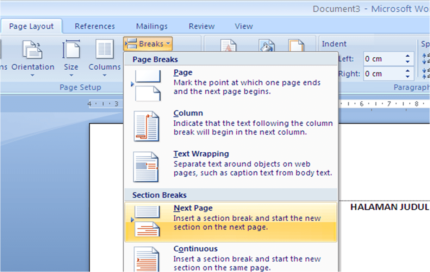Click the Next Page section break icon

pos(146,221)
